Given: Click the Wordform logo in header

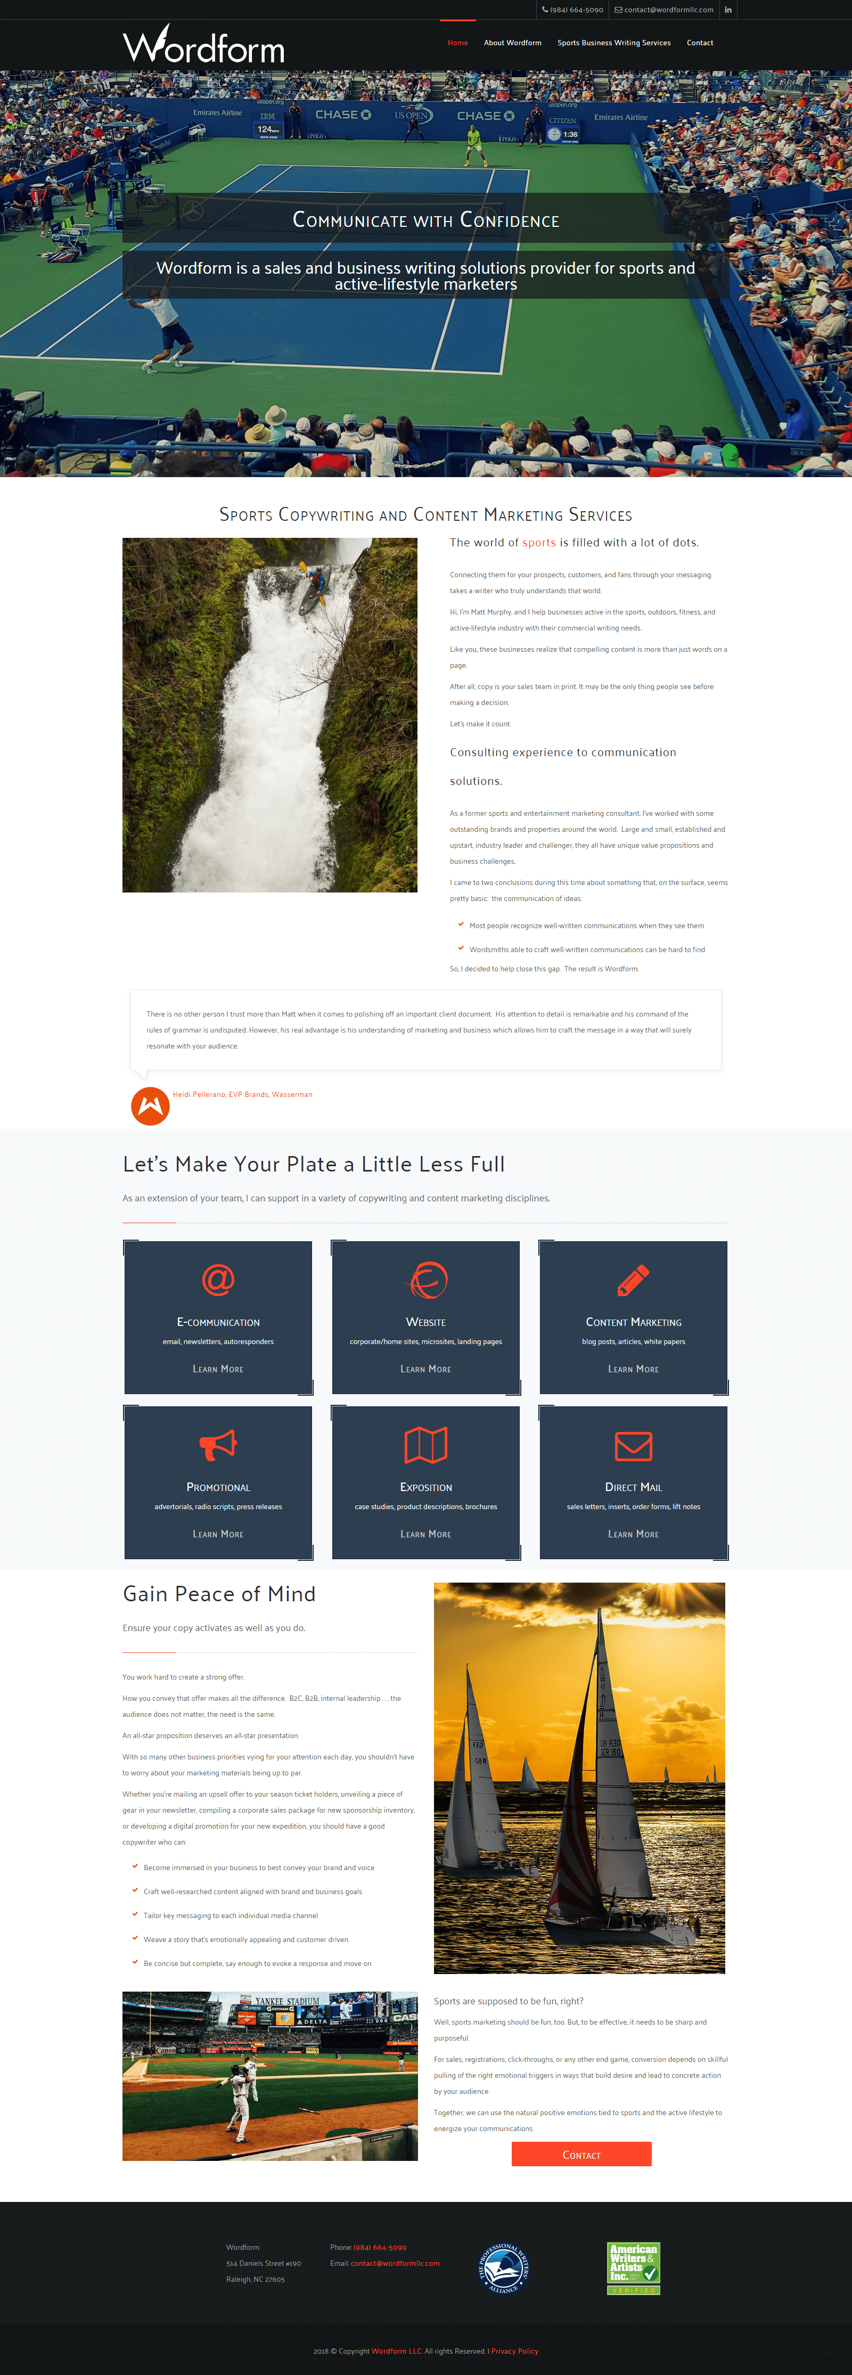Looking at the screenshot, I should tap(204, 44).
